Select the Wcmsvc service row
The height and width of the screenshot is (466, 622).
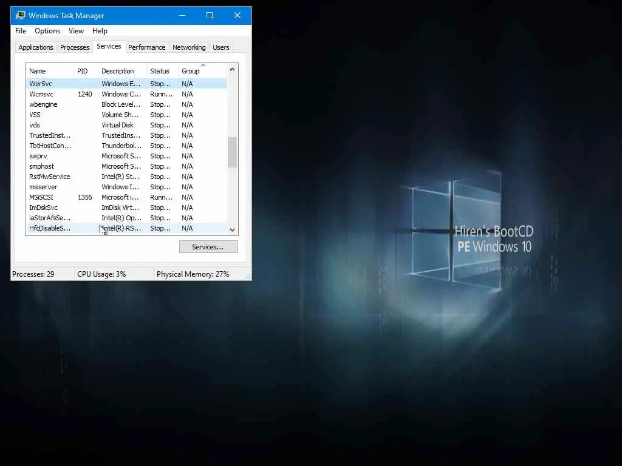tap(126, 94)
